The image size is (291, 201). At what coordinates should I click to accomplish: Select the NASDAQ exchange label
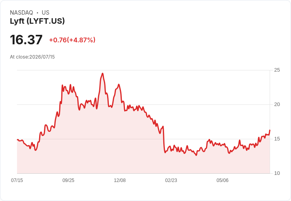21,13
